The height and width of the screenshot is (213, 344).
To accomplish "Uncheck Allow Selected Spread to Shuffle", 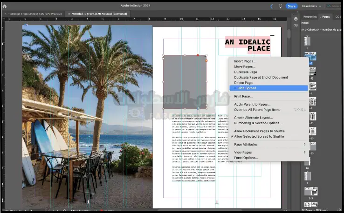I will click(x=259, y=137).
